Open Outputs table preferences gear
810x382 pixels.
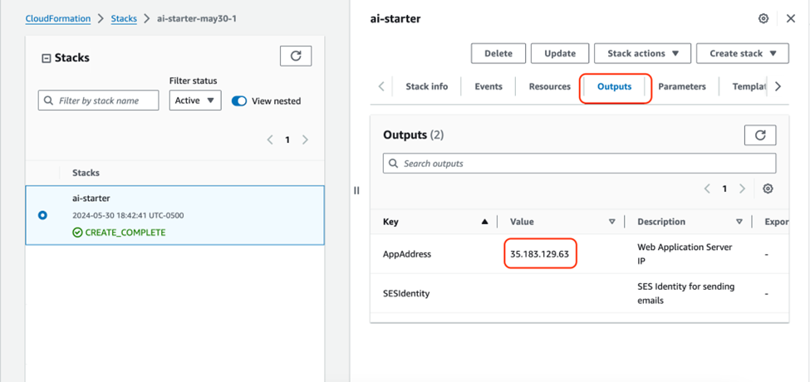tap(768, 189)
